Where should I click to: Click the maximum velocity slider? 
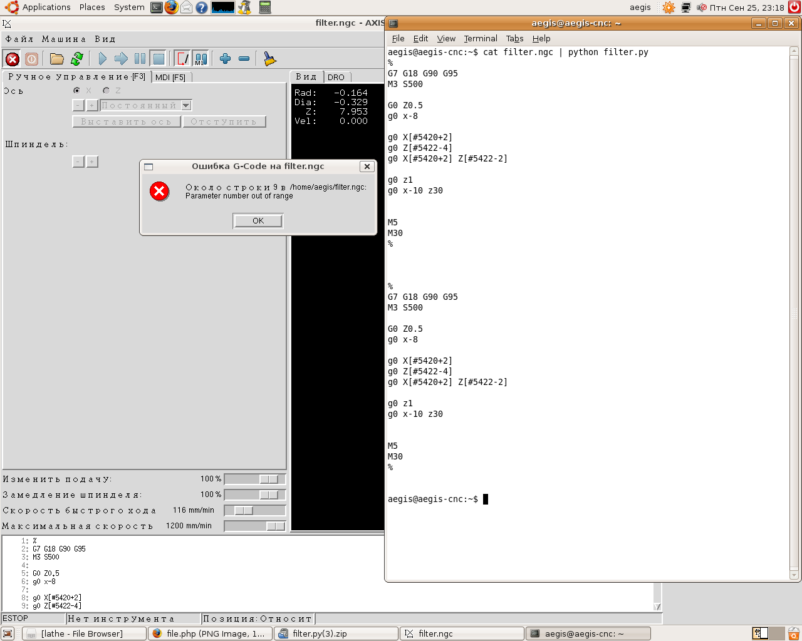255,526
